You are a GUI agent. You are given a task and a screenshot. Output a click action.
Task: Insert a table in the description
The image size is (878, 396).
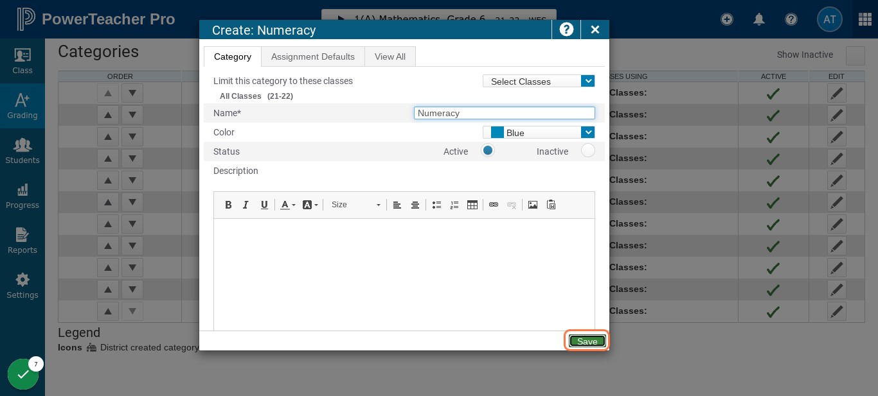click(472, 205)
